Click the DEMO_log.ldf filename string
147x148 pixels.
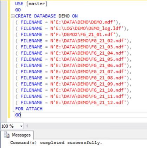pyautogui.click(x=87, y=28)
